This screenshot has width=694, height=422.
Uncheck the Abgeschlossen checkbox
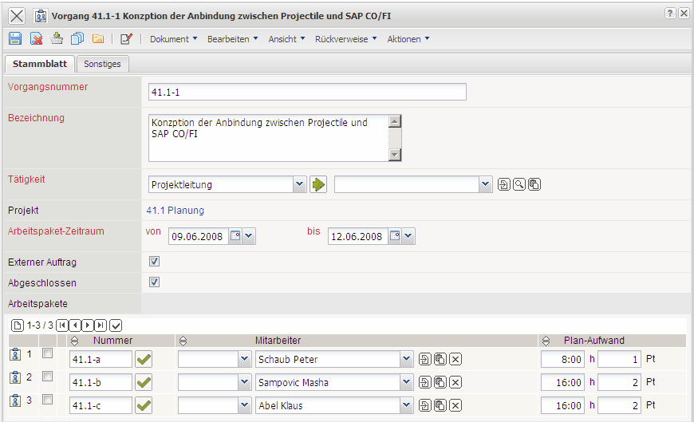[x=155, y=282]
